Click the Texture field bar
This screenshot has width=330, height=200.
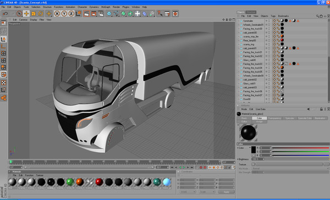[x=289, y=164]
